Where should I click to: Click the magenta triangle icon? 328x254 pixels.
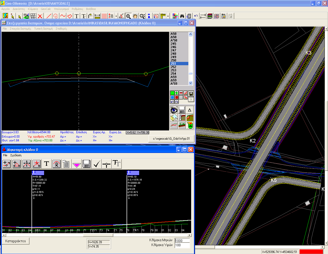pyautogui.click(x=77, y=164)
